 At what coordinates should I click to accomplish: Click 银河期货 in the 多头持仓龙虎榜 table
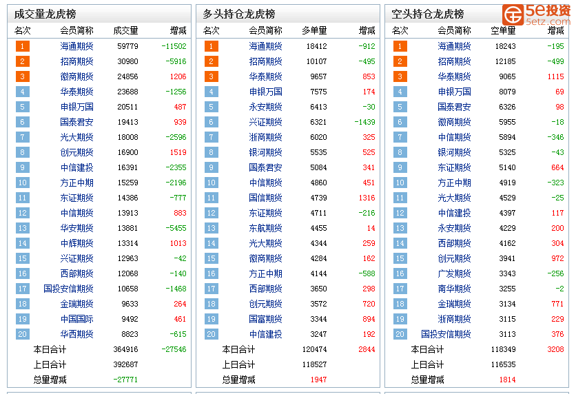(265, 152)
